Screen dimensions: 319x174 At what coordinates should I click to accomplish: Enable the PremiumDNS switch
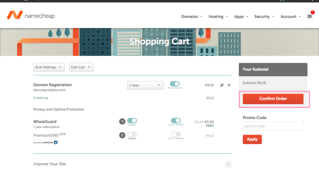tap(132, 134)
